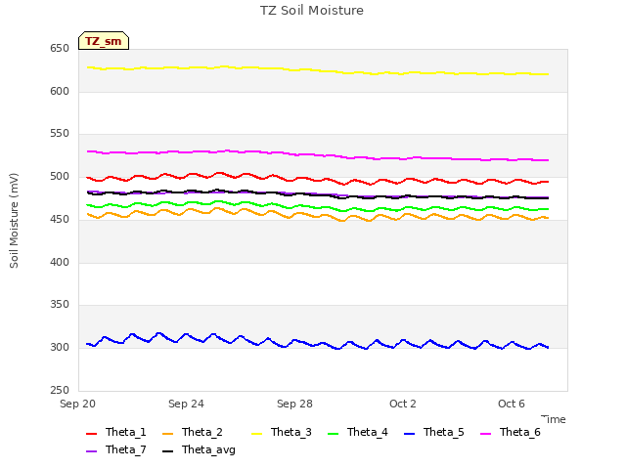Click the Soil Moisture (mV) axis label
The height and width of the screenshot is (469, 626).
tap(14, 221)
